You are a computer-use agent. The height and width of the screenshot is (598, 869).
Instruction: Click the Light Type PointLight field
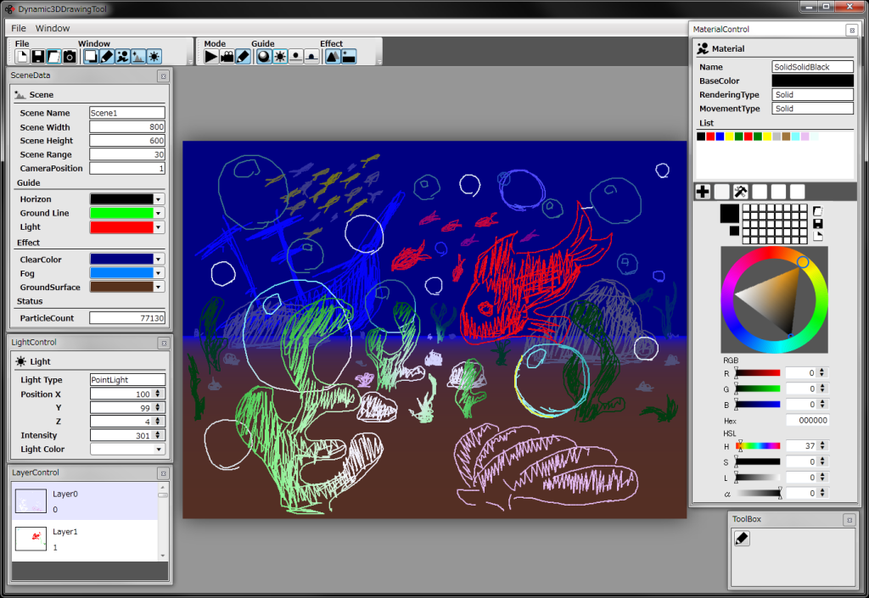pyautogui.click(x=127, y=379)
